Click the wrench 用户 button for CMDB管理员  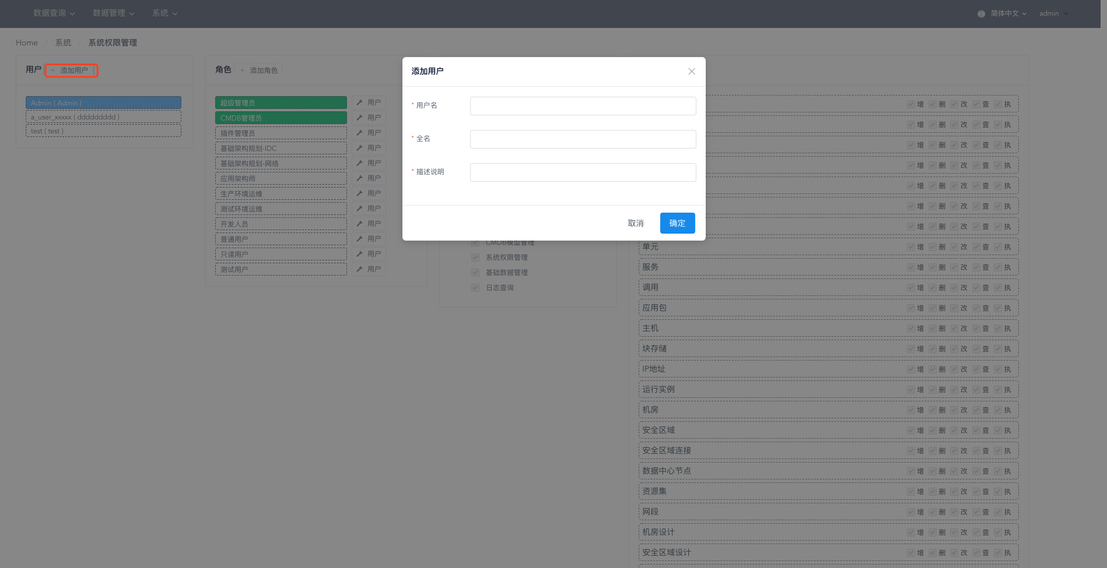click(369, 118)
